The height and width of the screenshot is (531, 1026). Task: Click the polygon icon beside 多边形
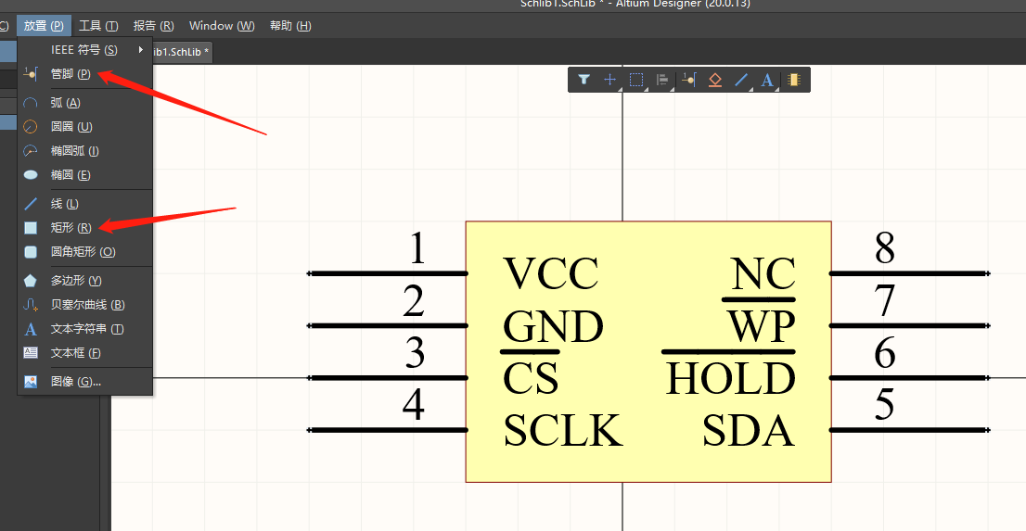point(30,281)
